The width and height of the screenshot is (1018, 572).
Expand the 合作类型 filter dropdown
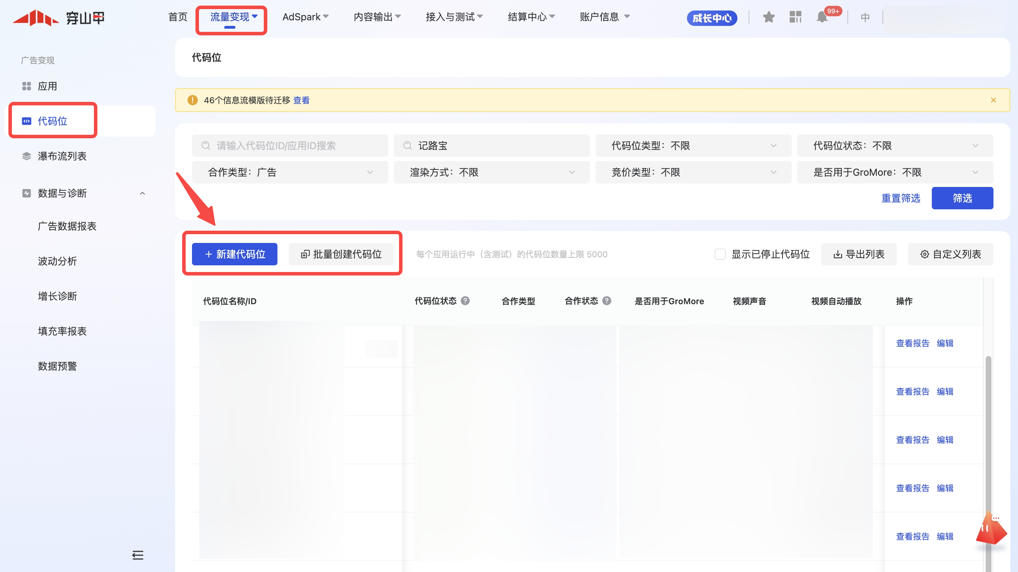(x=290, y=172)
